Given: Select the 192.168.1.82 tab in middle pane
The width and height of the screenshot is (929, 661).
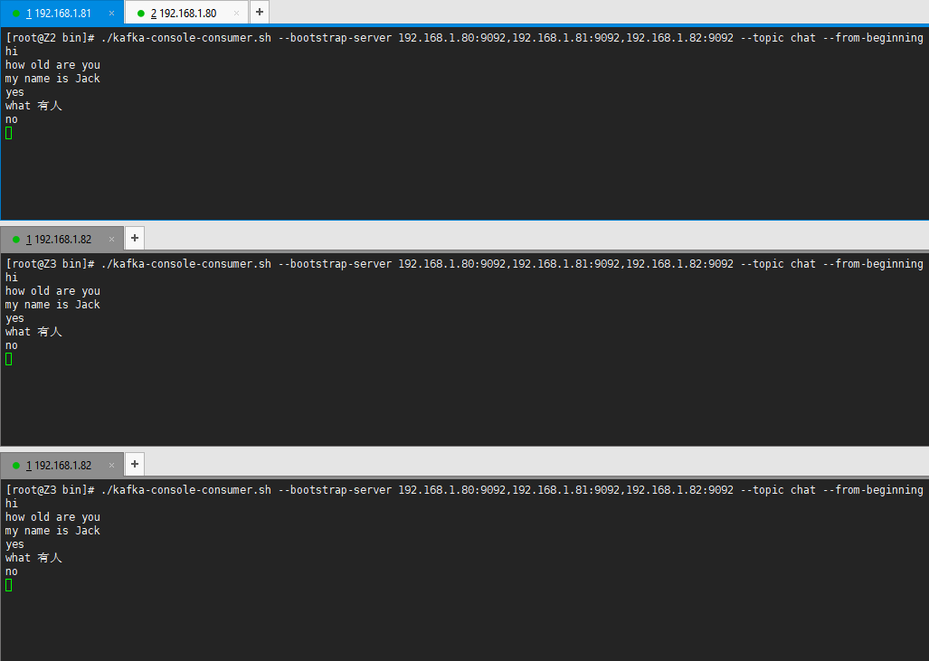Looking at the screenshot, I should click(x=62, y=239).
